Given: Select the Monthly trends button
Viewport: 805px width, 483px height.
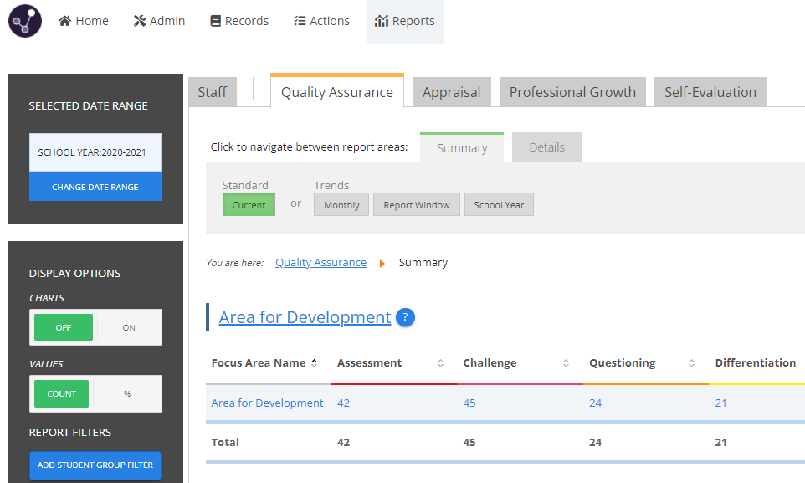Looking at the screenshot, I should tap(341, 205).
